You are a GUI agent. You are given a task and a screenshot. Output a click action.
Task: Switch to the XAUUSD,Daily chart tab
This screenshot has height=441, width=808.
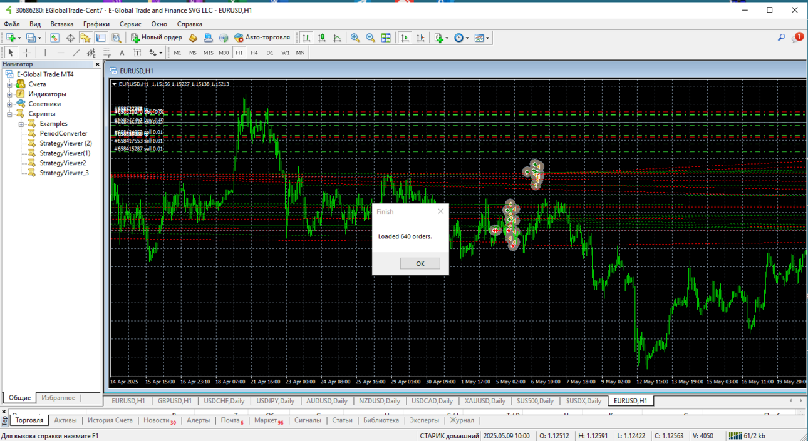pos(484,401)
